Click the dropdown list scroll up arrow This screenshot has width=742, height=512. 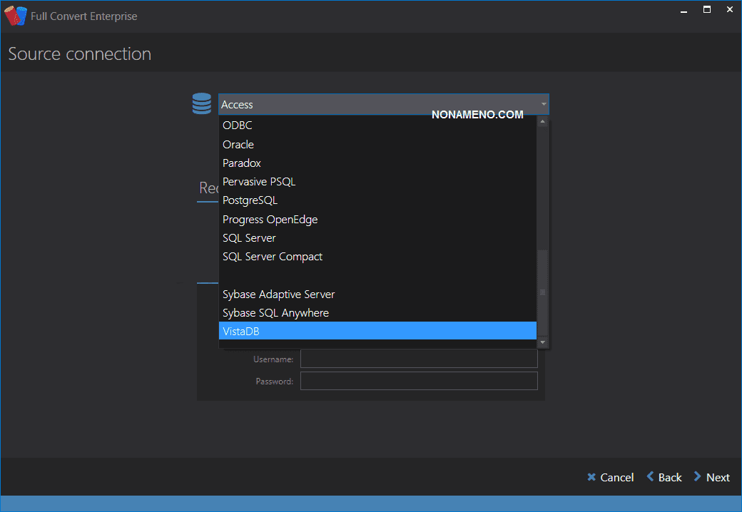(x=542, y=122)
